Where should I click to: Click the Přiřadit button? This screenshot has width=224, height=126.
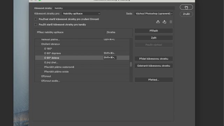click(x=154, y=31)
